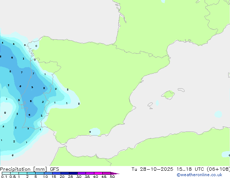The height and width of the screenshot is (178, 230).
Task: Click the "25" legend value
Action: tap(70, 177)
